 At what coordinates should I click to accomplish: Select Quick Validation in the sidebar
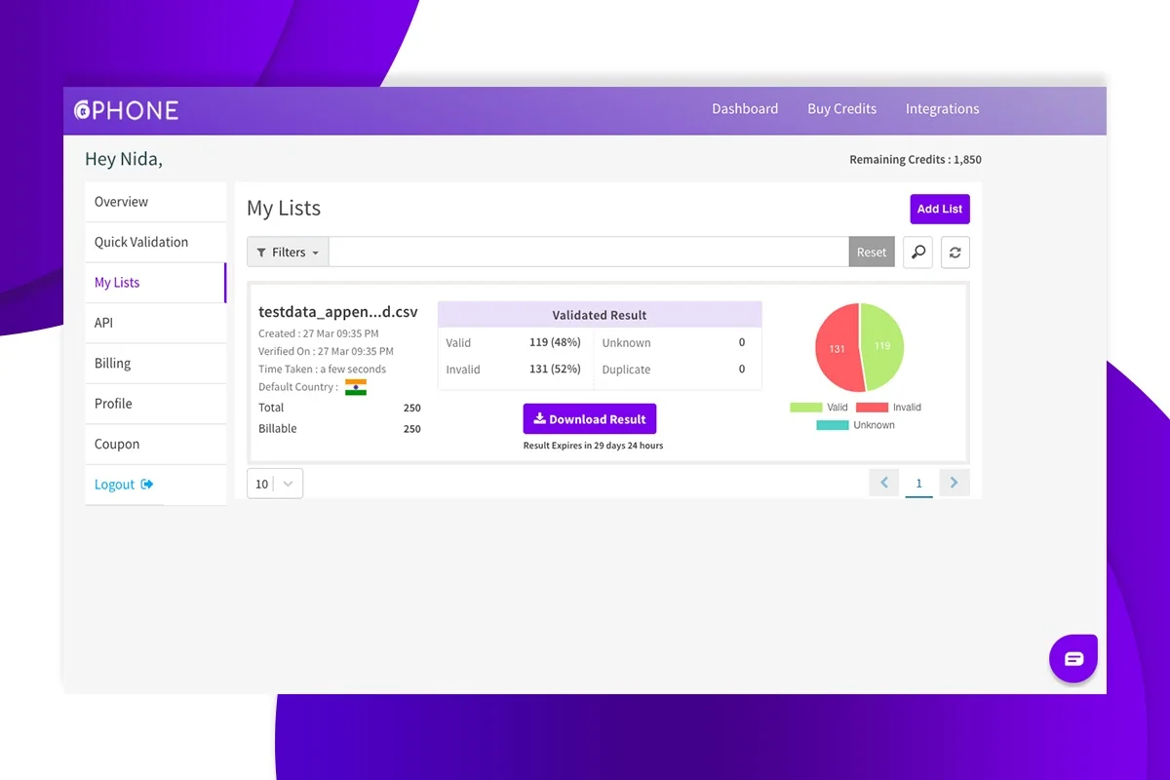pyautogui.click(x=155, y=242)
